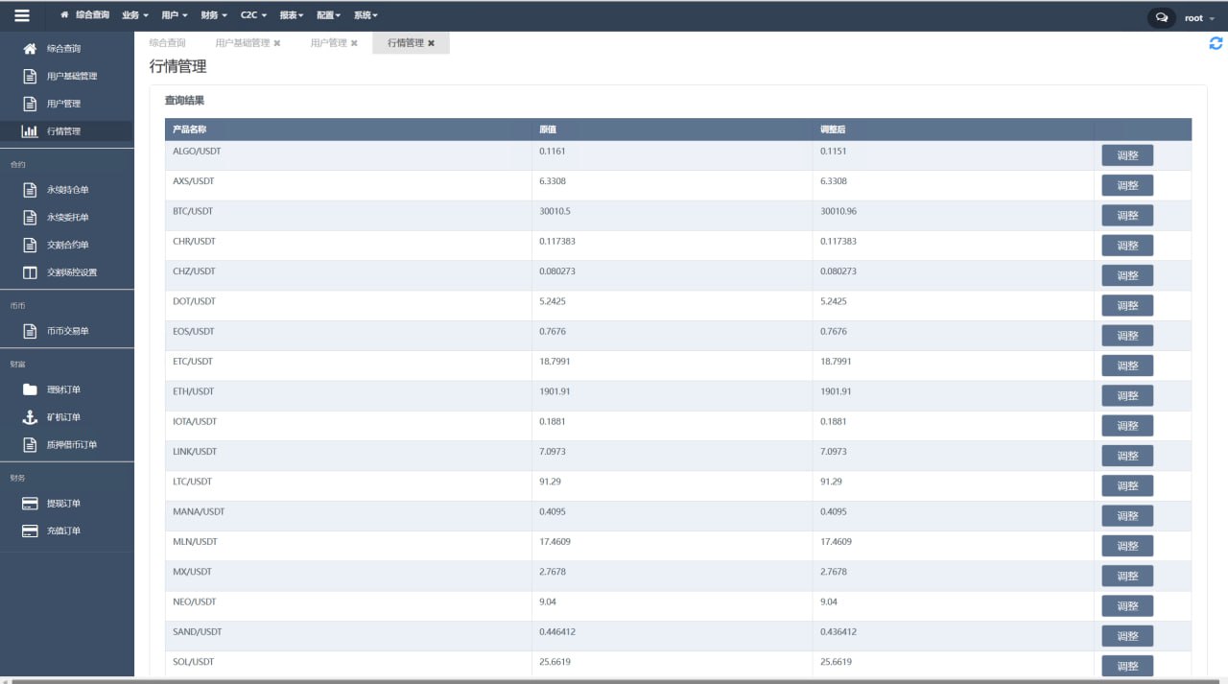This screenshot has width=1228, height=684.
Task: Open the 财务 dropdown in top bar
Action: click(214, 15)
